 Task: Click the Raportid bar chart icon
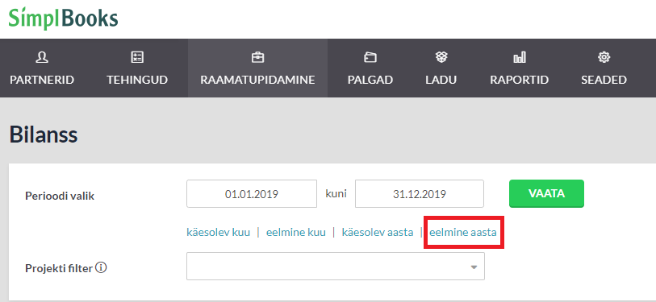pyautogui.click(x=519, y=58)
